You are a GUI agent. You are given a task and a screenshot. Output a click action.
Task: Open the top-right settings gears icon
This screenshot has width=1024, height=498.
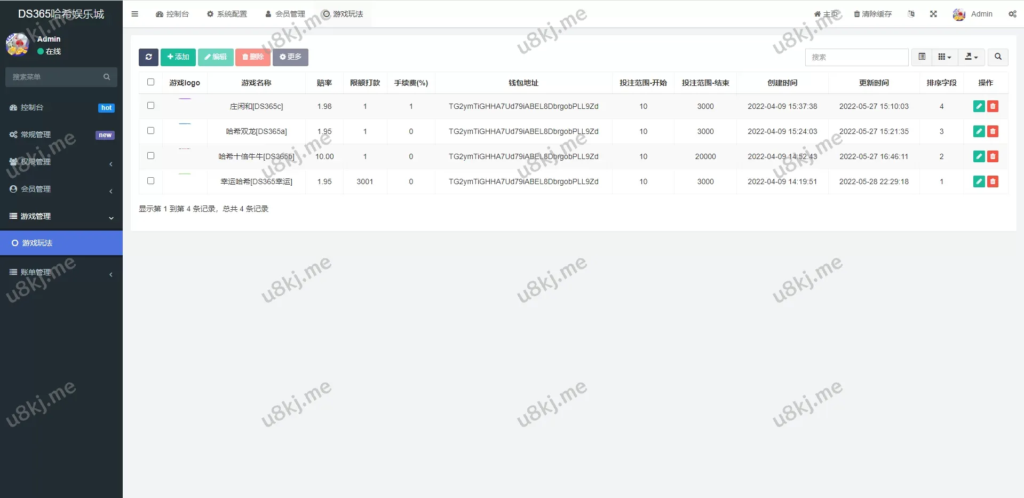coord(1012,14)
